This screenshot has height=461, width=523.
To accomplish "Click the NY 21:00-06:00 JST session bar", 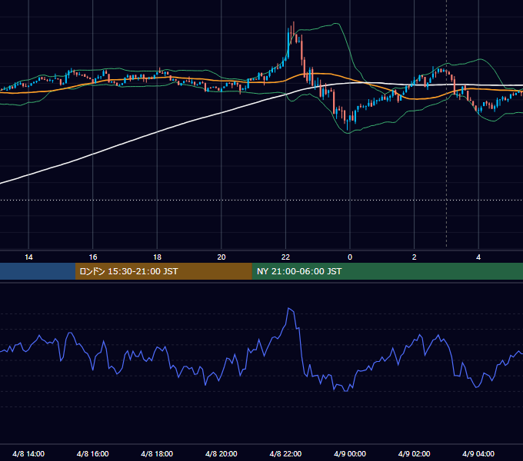I will coord(387,271).
